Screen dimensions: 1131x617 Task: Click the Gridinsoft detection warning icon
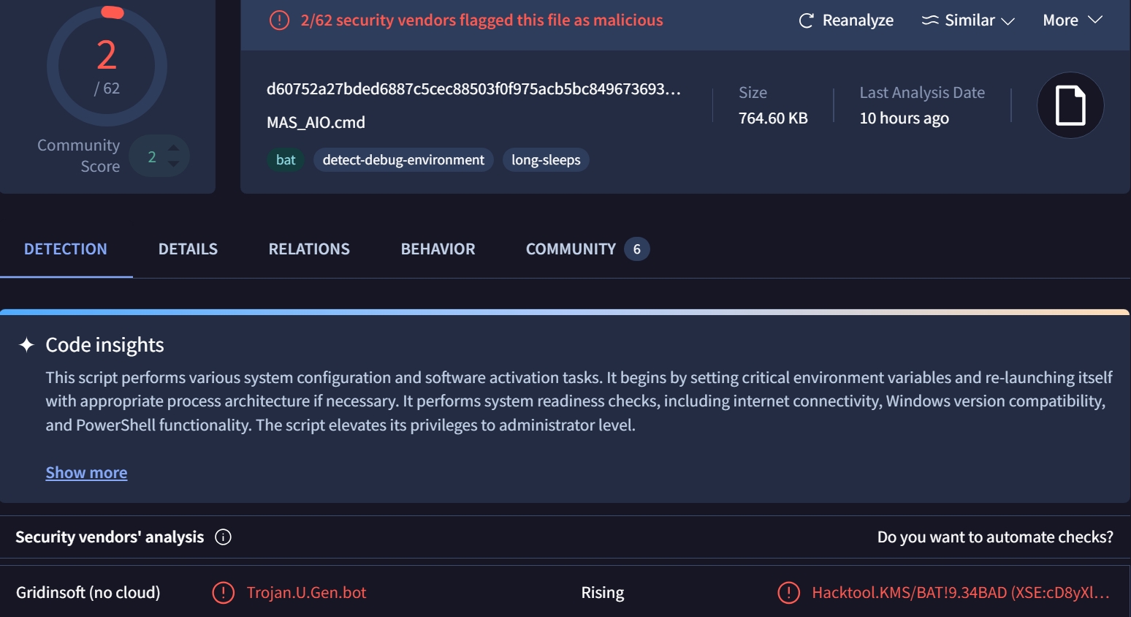point(223,593)
